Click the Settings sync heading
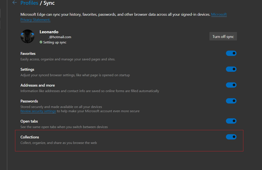 (27, 70)
